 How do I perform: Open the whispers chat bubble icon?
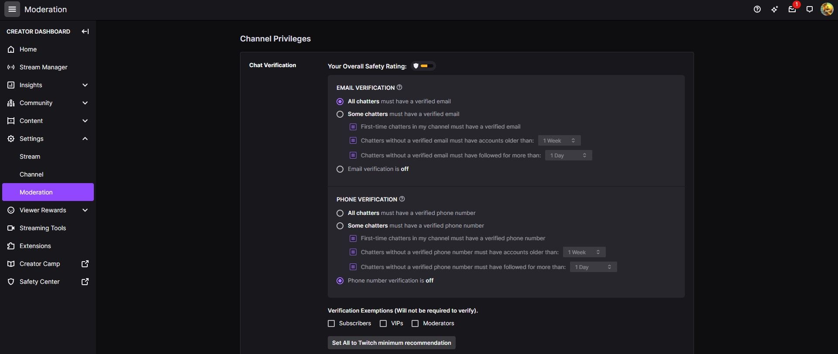click(810, 9)
